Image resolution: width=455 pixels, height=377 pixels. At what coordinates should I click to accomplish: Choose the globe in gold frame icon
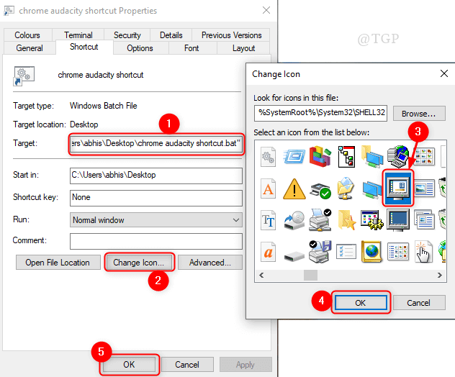click(x=371, y=251)
